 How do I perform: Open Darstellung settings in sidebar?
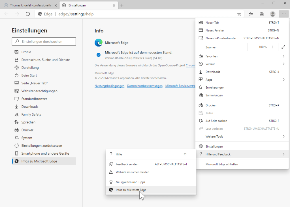pyautogui.click(x=44, y=67)
